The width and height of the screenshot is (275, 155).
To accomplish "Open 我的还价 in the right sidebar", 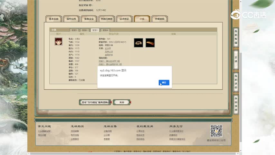I will point(236,82).
